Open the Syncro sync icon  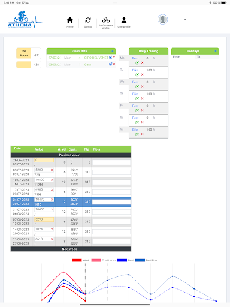coord(88,20)
